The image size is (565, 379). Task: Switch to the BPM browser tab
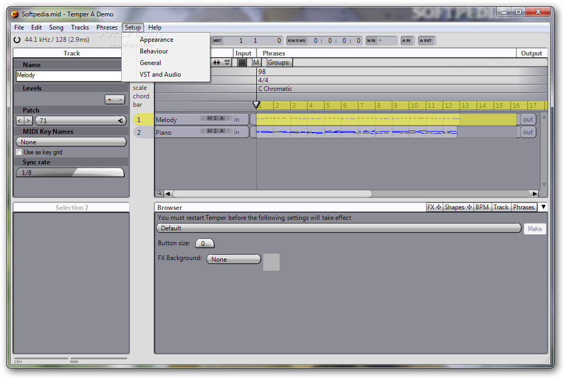point(482,207)
